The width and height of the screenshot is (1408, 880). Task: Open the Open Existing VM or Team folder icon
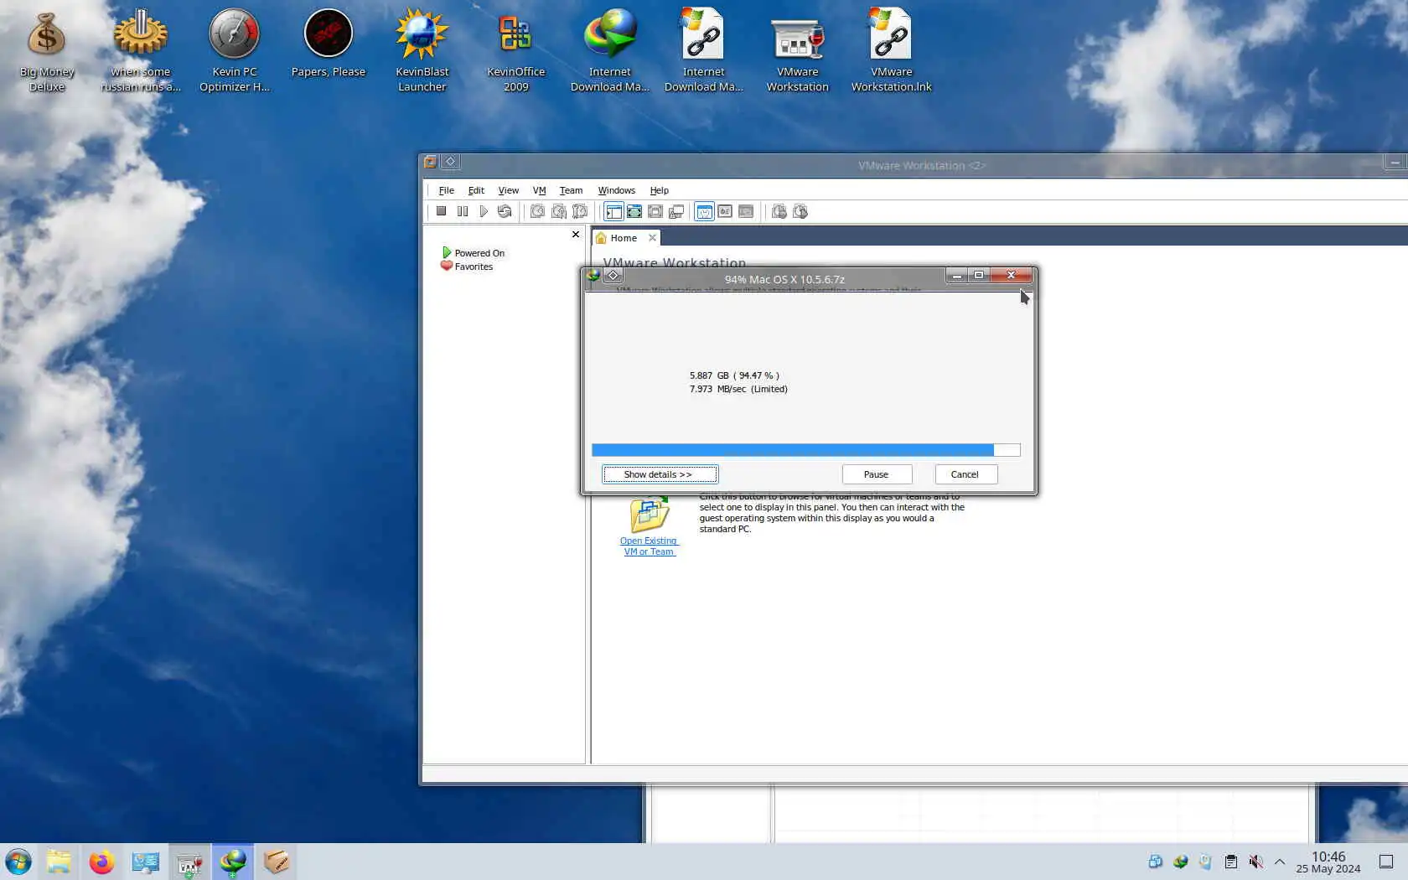(x=650, y=515)
